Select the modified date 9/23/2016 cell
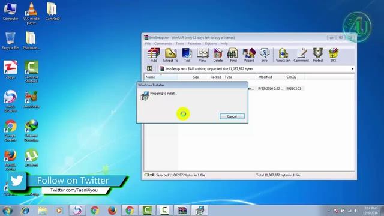The width and height of the screenshot is (384, 216). (271, 88)
